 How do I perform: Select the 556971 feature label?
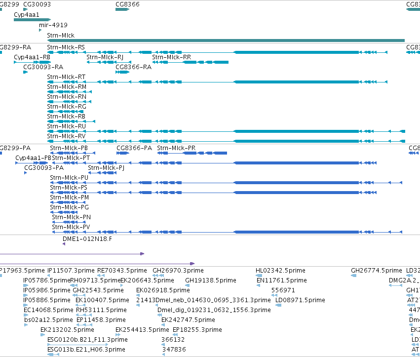[x=283, y=290]
